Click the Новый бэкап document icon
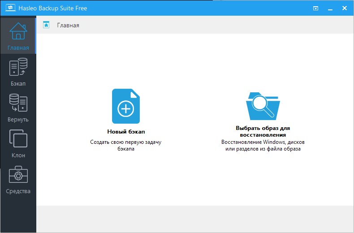The height and width of the screenshot is (233, 354). 126,106
